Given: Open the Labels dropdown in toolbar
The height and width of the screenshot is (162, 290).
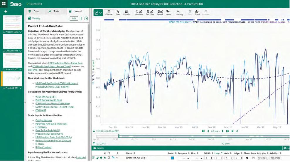Looking at the screenshot, I should point(168,12).
